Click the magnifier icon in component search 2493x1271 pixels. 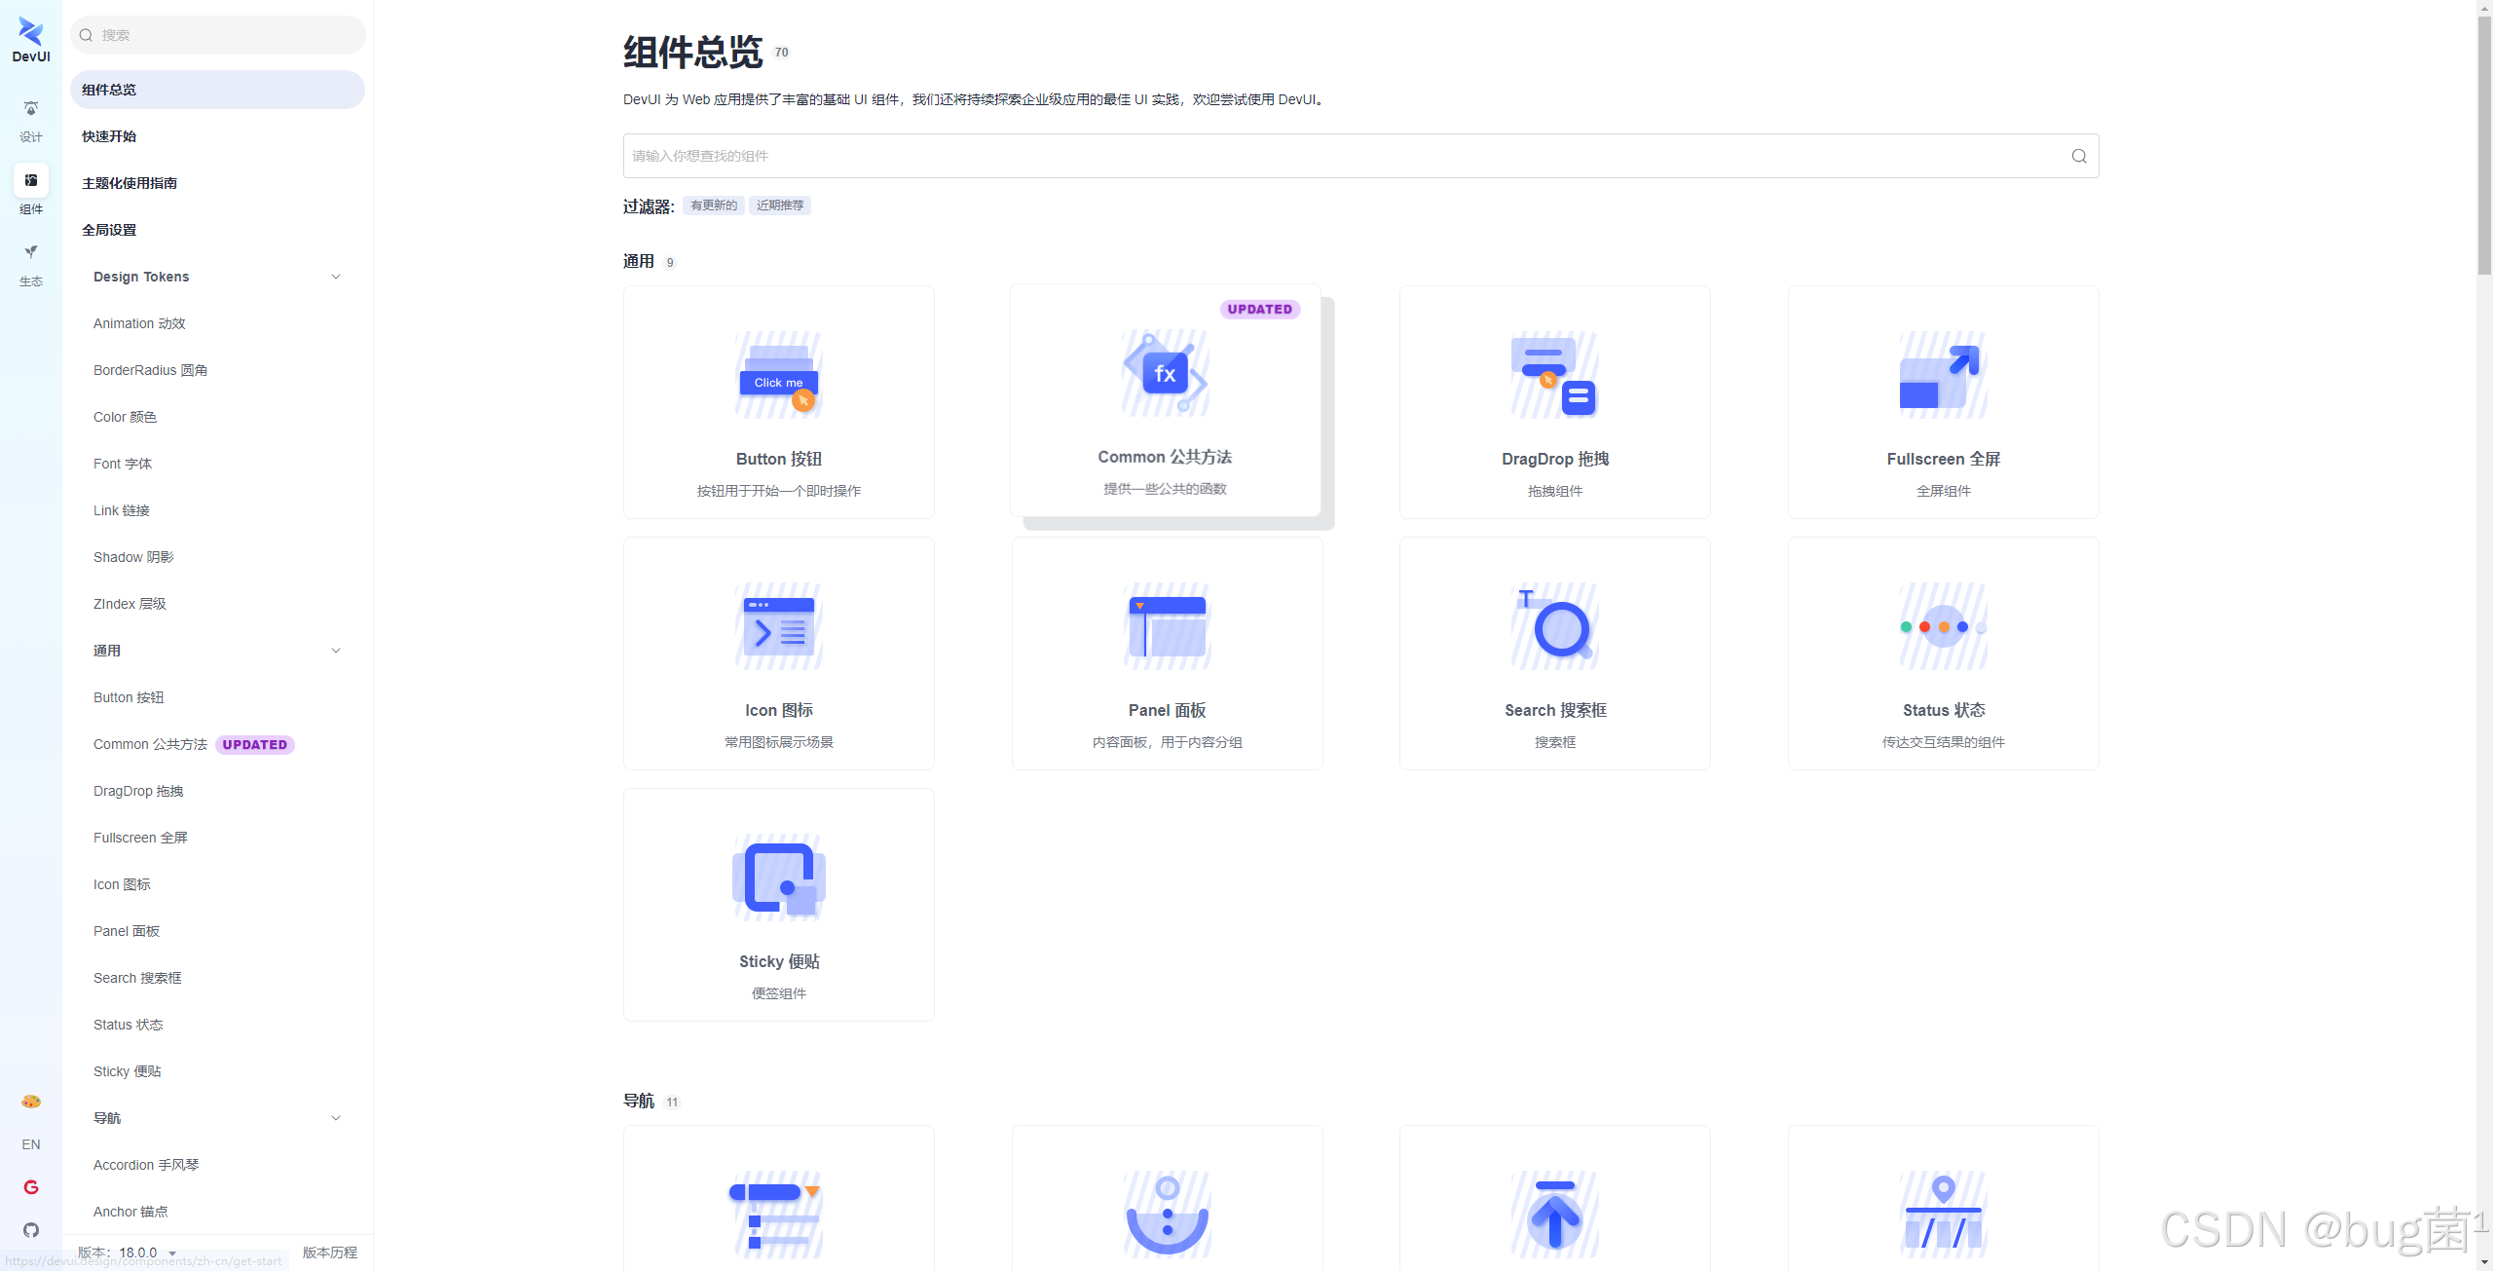coord(2078,156)
